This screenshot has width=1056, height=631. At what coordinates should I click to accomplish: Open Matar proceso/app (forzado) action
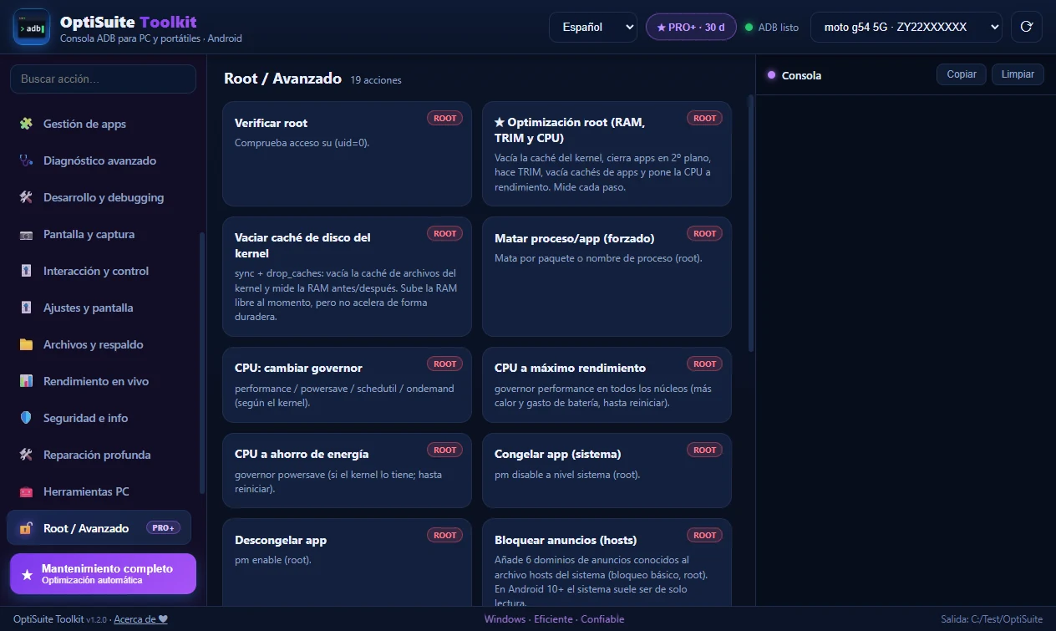pyautogui.click(x=607, y=277)
